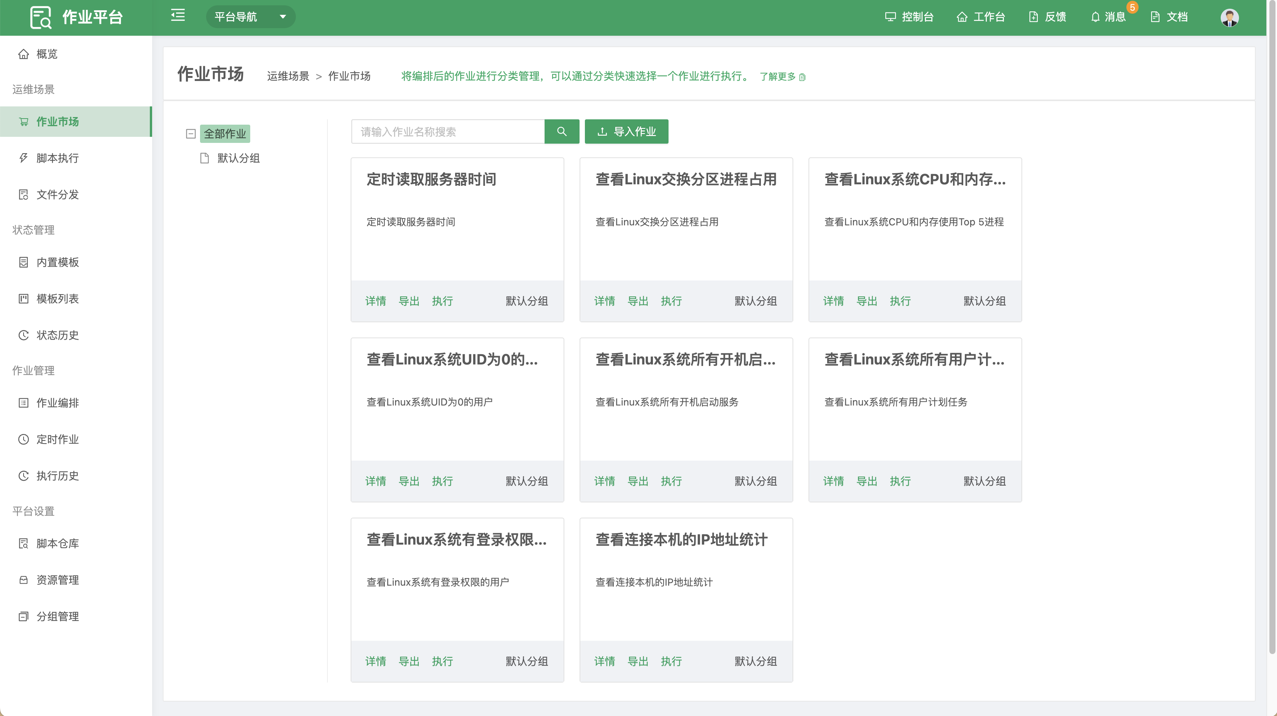The image size is (1277, 716).
Task: Collapse the 全部作业 tree node
Action: [191, 134]
